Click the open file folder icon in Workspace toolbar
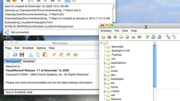Image resolution: width=180 pixels, height=101 pixels. pos(15,55)
